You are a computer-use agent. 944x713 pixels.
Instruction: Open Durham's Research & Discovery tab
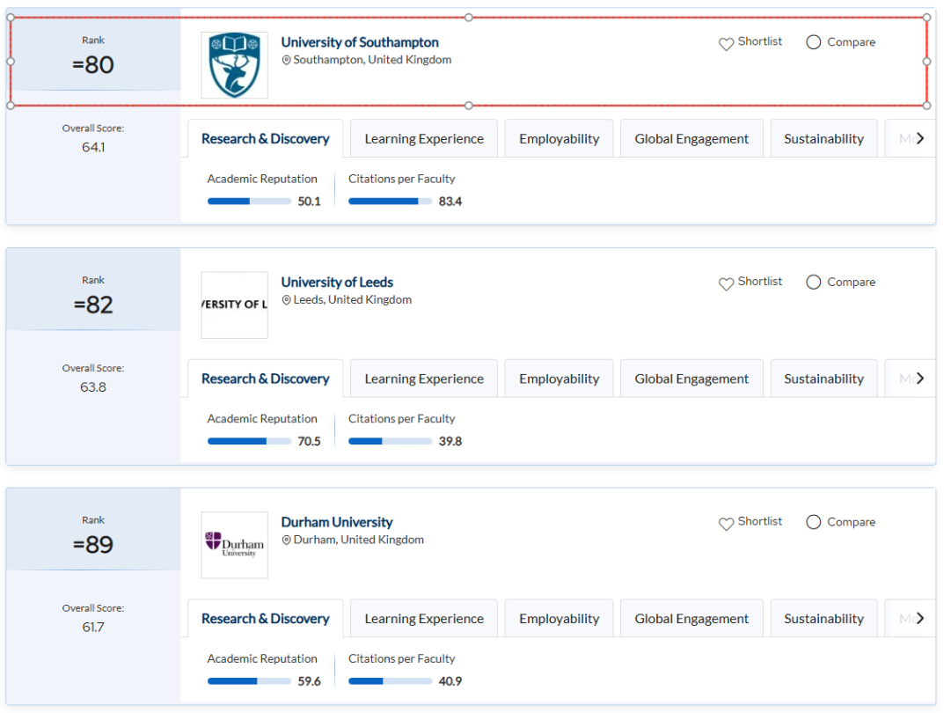[x=266, y=619]
